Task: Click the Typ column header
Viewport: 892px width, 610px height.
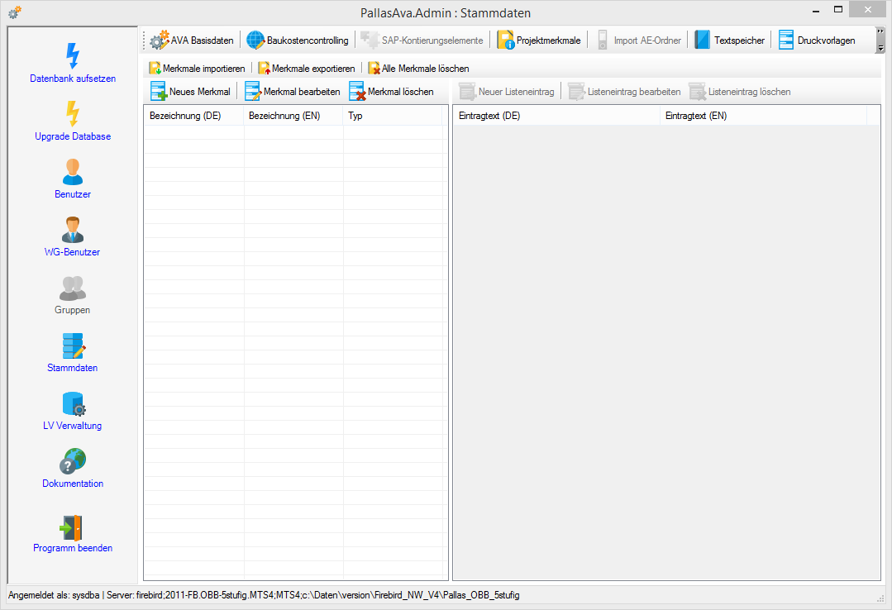Action: coord(393,116)
